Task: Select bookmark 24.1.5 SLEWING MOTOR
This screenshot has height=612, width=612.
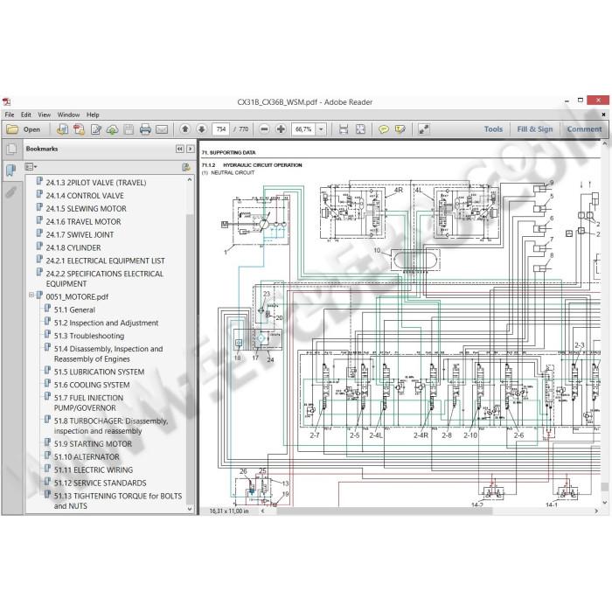Action: tap(87, 209)
